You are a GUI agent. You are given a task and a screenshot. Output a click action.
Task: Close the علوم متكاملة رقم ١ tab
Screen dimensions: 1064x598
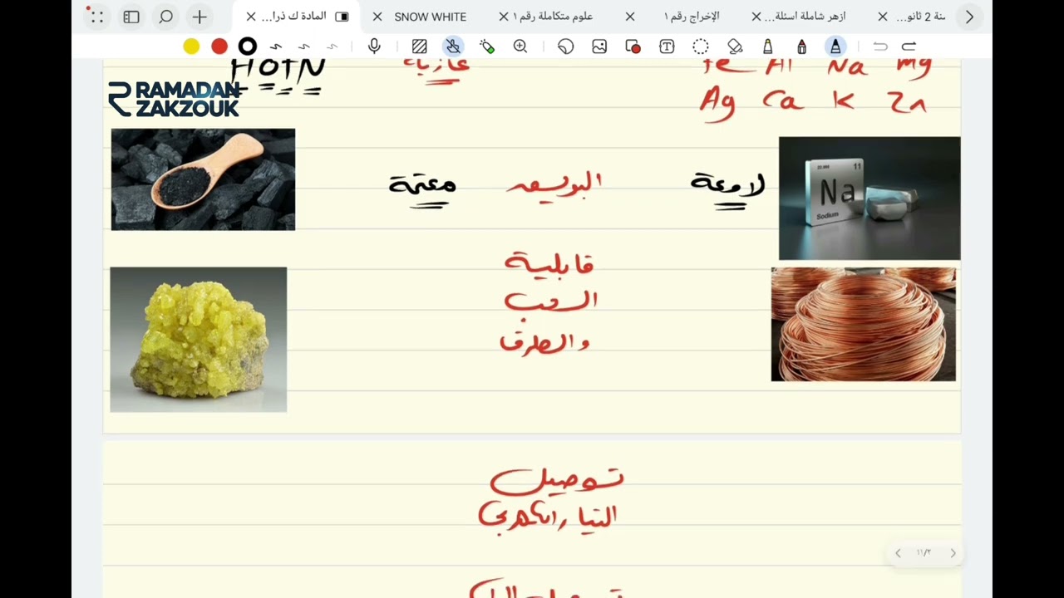click(x=504, y=17)
